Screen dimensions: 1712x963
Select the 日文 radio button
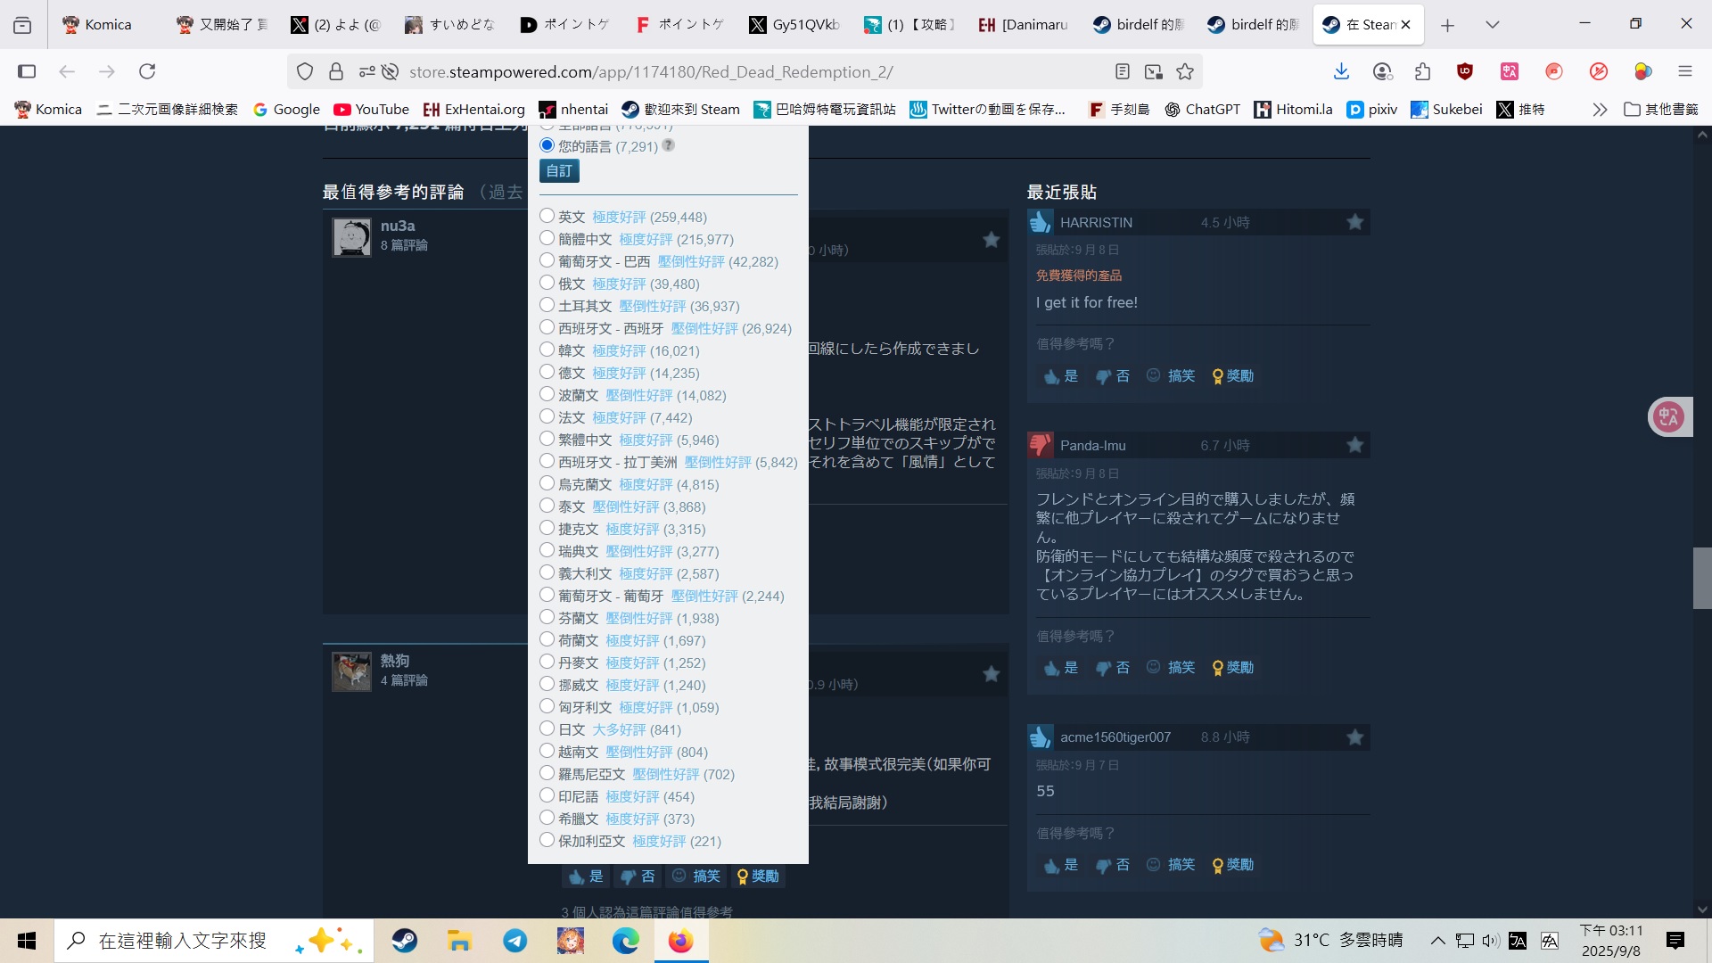(x=547, y=728)
